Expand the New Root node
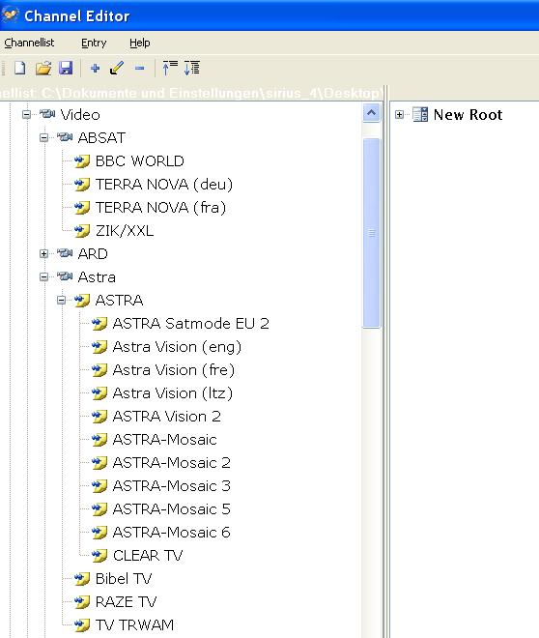 point(399,114)
